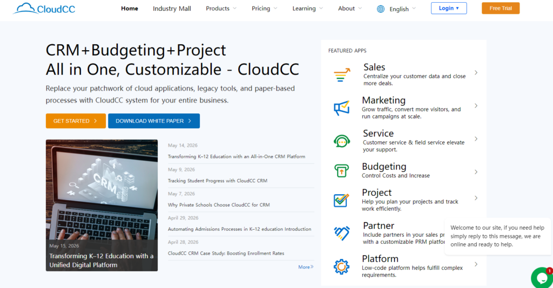Open article Tracking Student Progress with CloudCC CRM
Screen dimensions: 553x288
[x=217, y=181]
